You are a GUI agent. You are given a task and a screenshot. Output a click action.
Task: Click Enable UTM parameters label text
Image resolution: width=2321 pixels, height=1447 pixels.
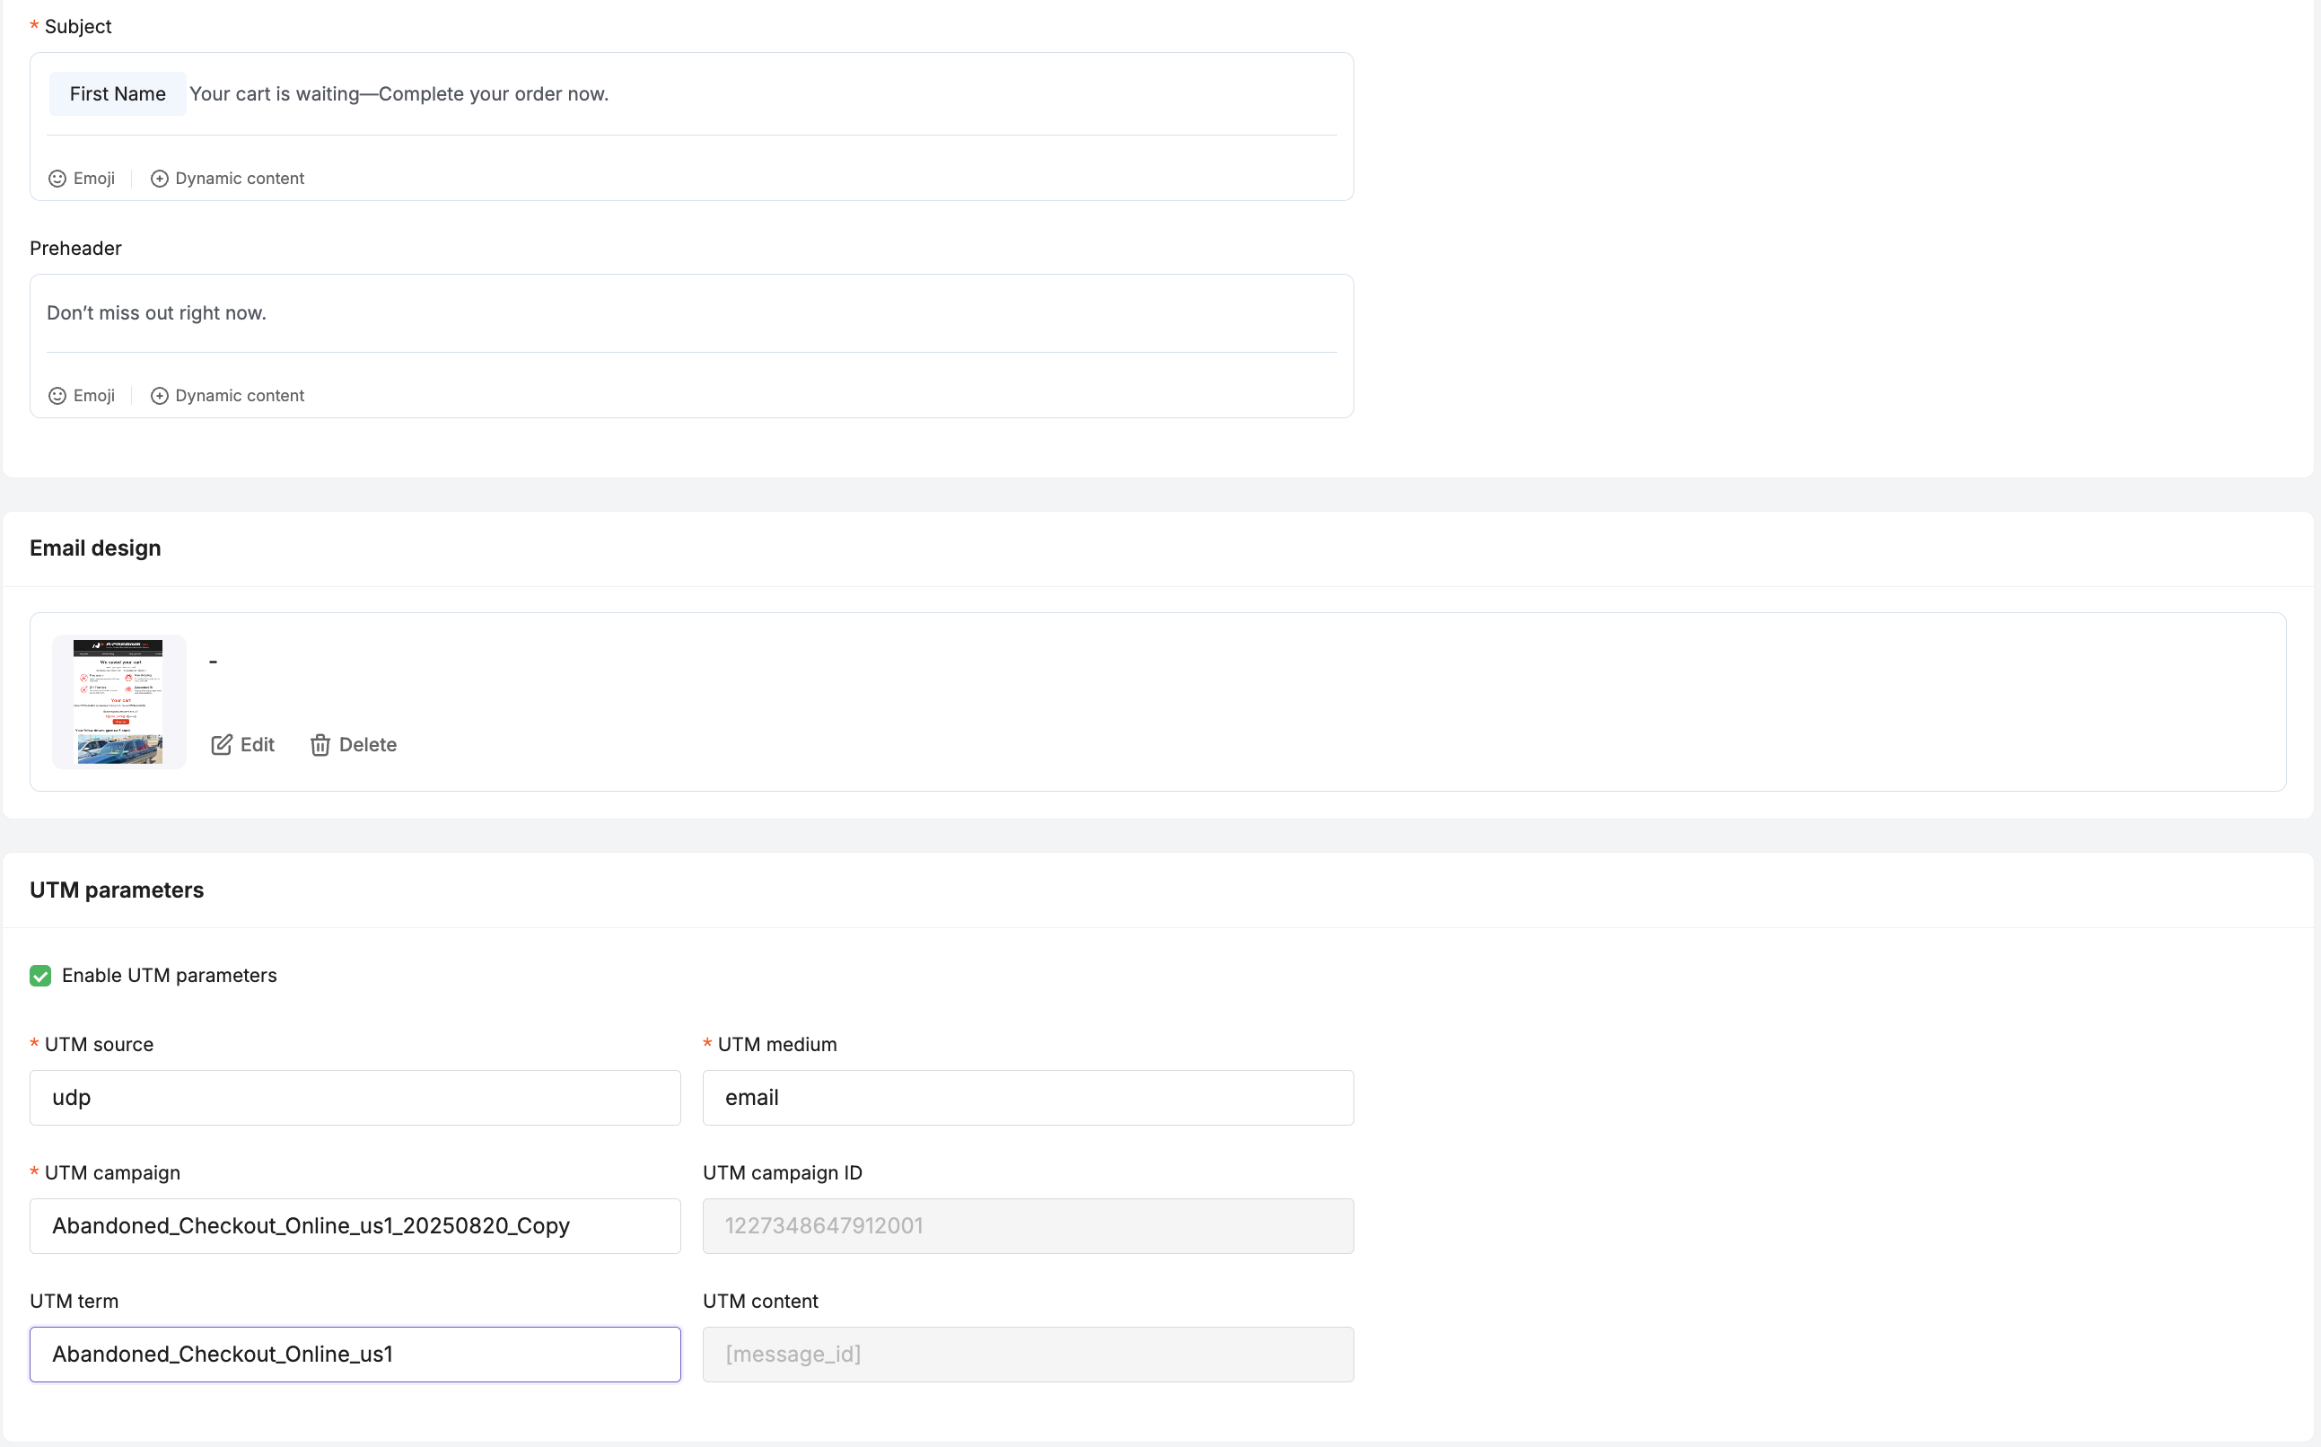coord(170,975)
